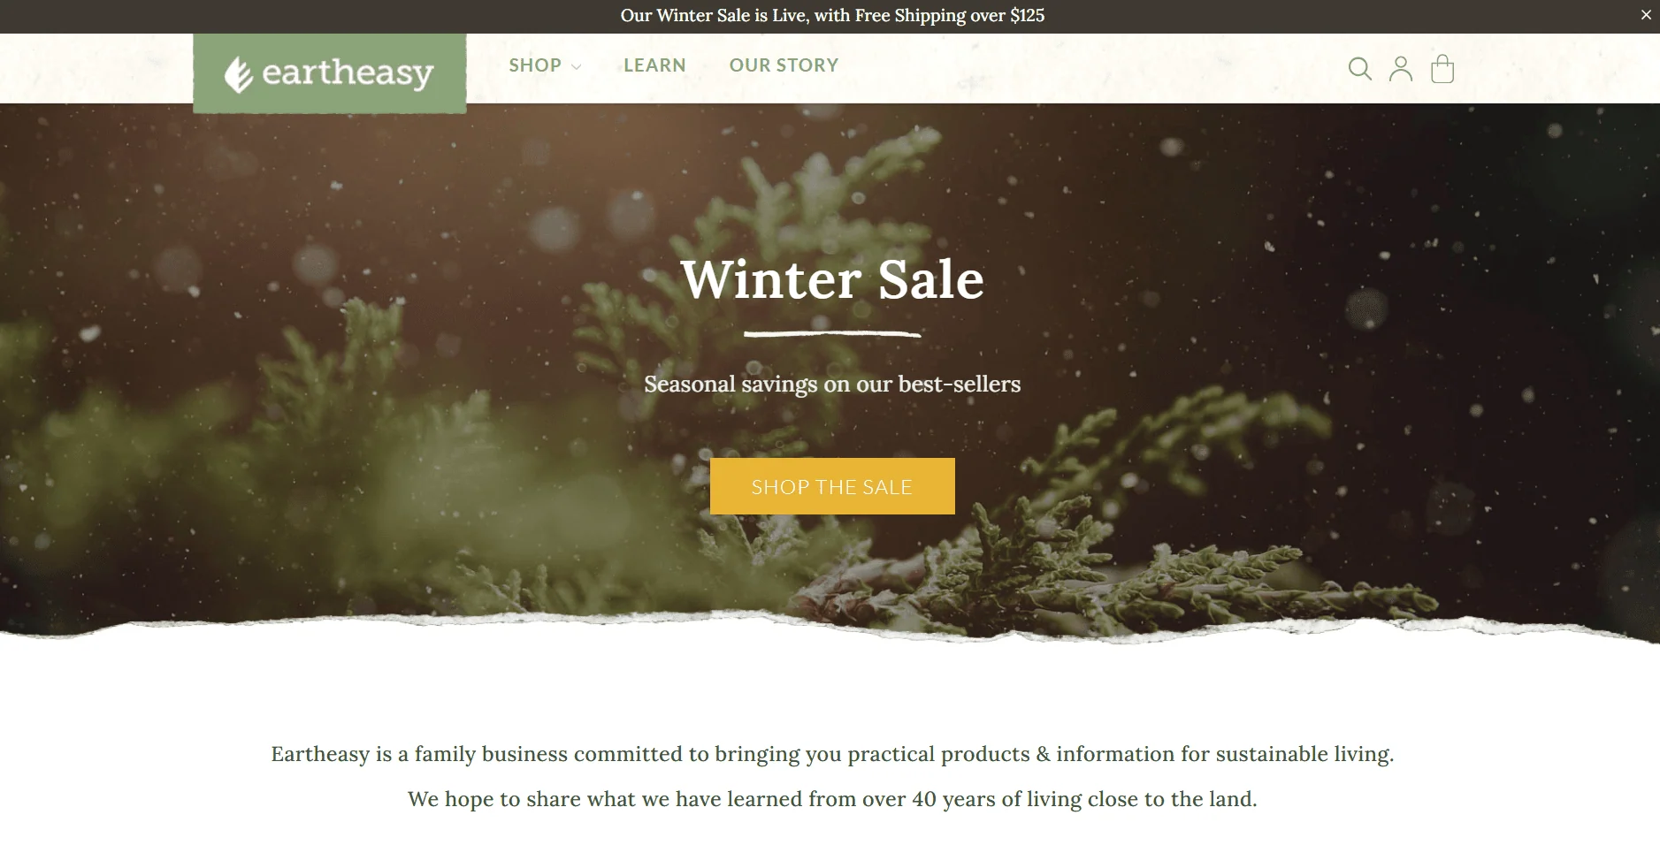Open the user account icon
1660x853 pixels.
(x=1401, y=69)
